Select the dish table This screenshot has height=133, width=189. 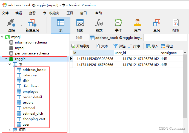click(x=26, y=81)
